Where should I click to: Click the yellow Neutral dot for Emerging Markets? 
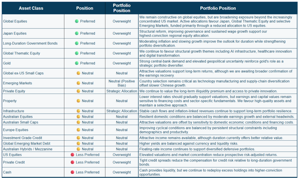coord(78,83)
